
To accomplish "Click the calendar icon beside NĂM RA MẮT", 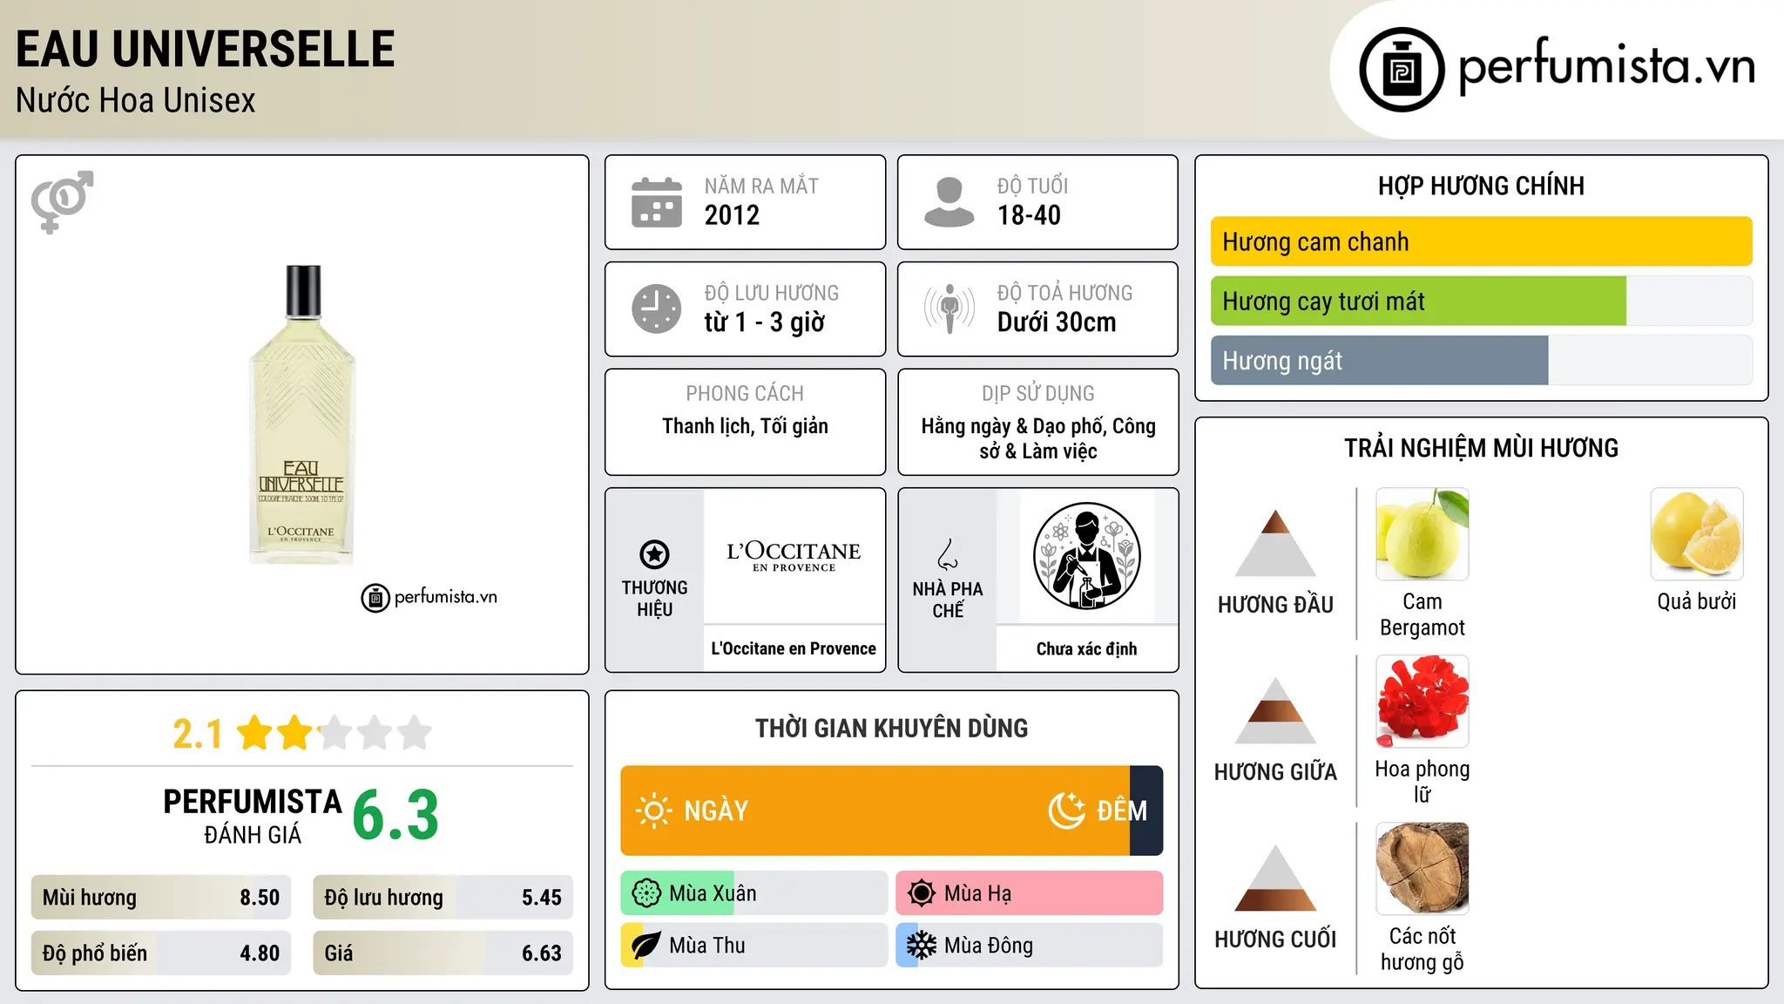I will (657, 202).
